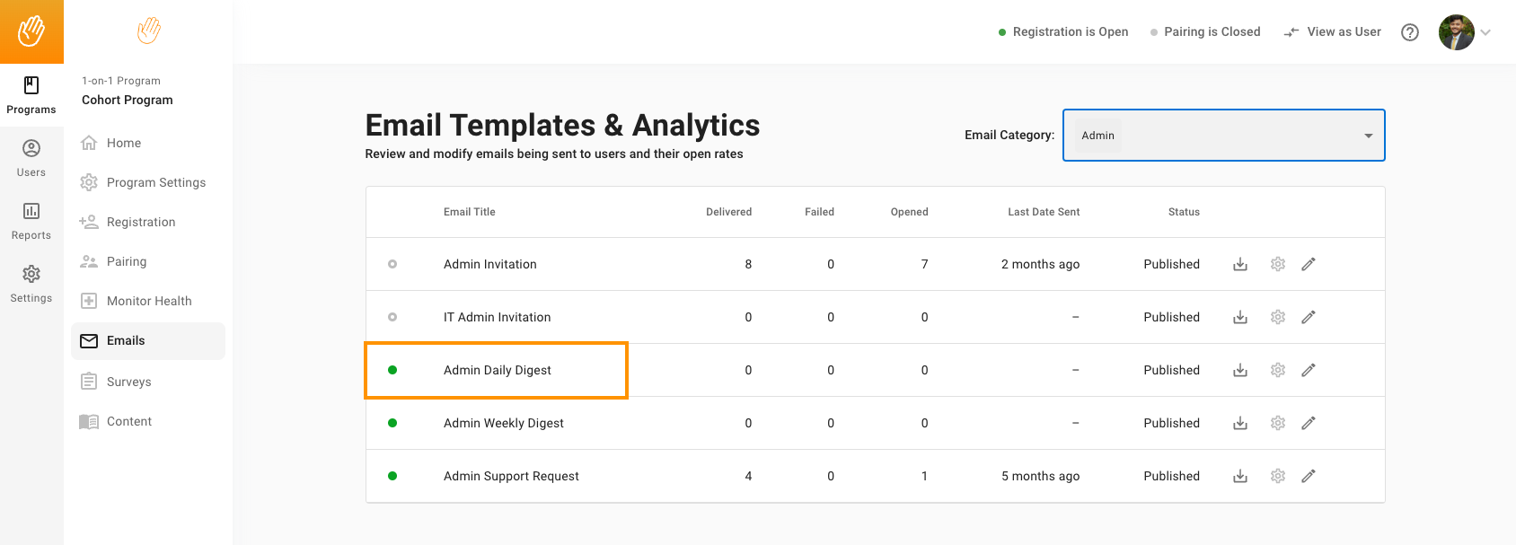Edit the Admin Daily Digest template
Image resolution: width=1516 pixels, height=545 pixels.
tap(1309, 370)
